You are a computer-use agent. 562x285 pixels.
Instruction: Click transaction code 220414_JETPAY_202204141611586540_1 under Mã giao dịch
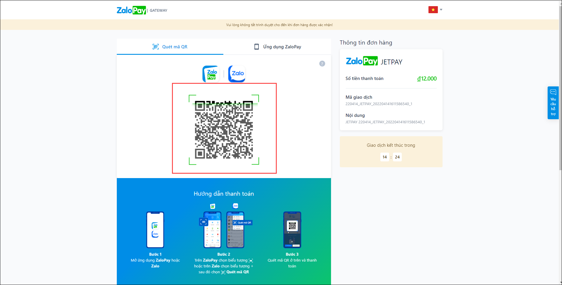(x=379, y=104)
